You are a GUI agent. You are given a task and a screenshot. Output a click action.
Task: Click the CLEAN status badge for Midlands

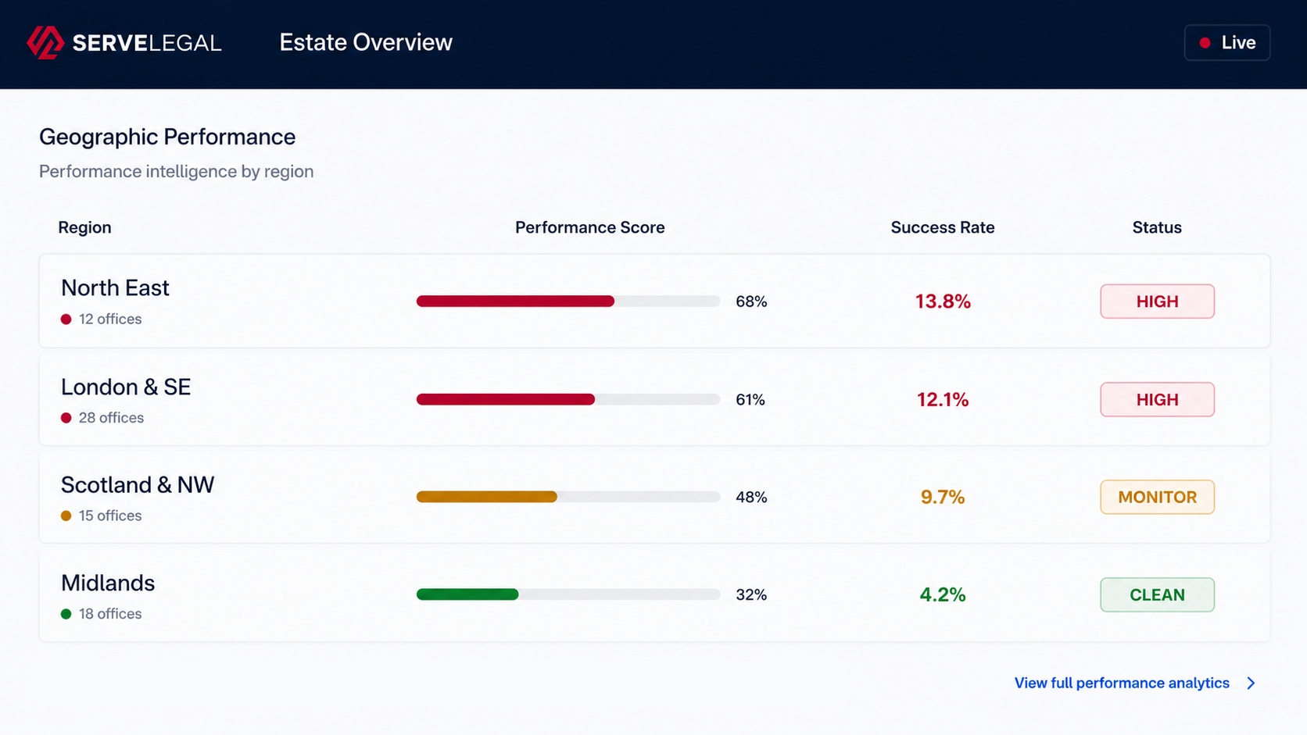[x=1157, y=595]
